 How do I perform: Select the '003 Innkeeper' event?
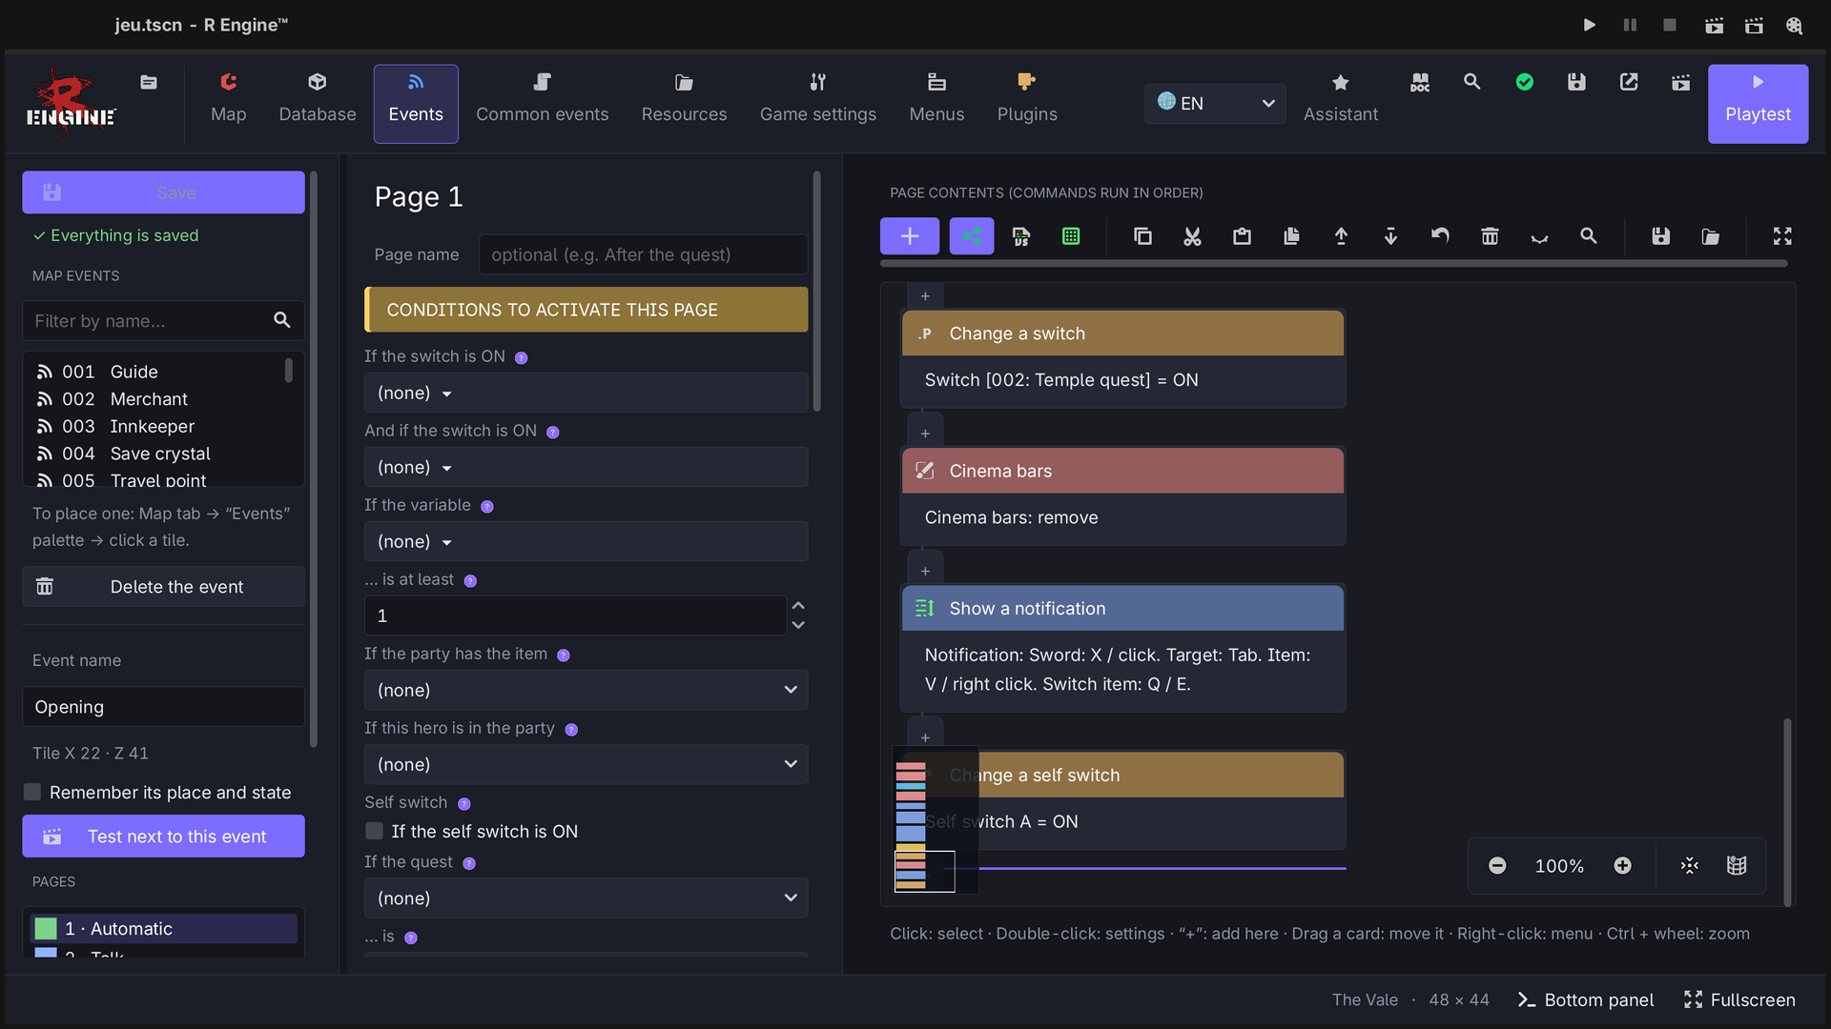[157, 426]
